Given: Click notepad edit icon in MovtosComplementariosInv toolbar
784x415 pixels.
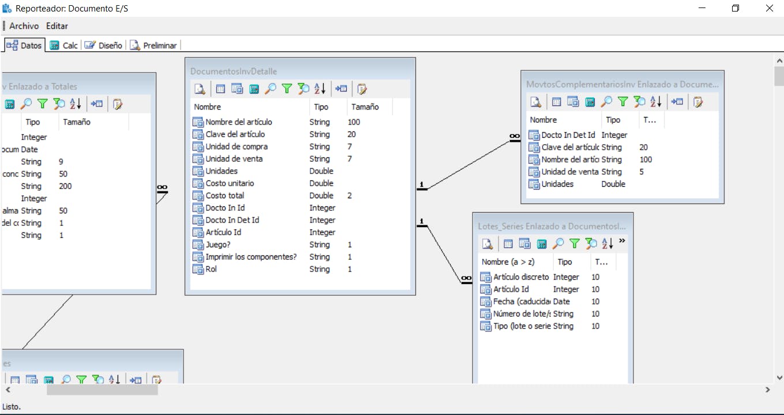Looking at the screenshot, I should (x=698, y=102).
